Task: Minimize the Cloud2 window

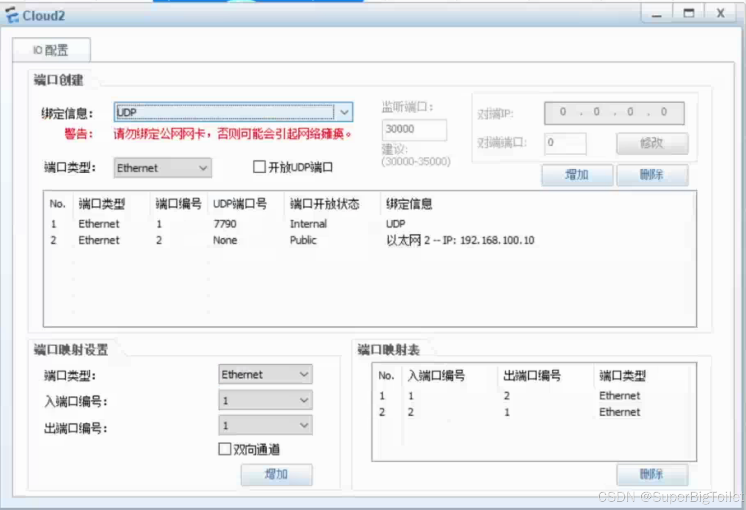Action: [x=656, y=14]
